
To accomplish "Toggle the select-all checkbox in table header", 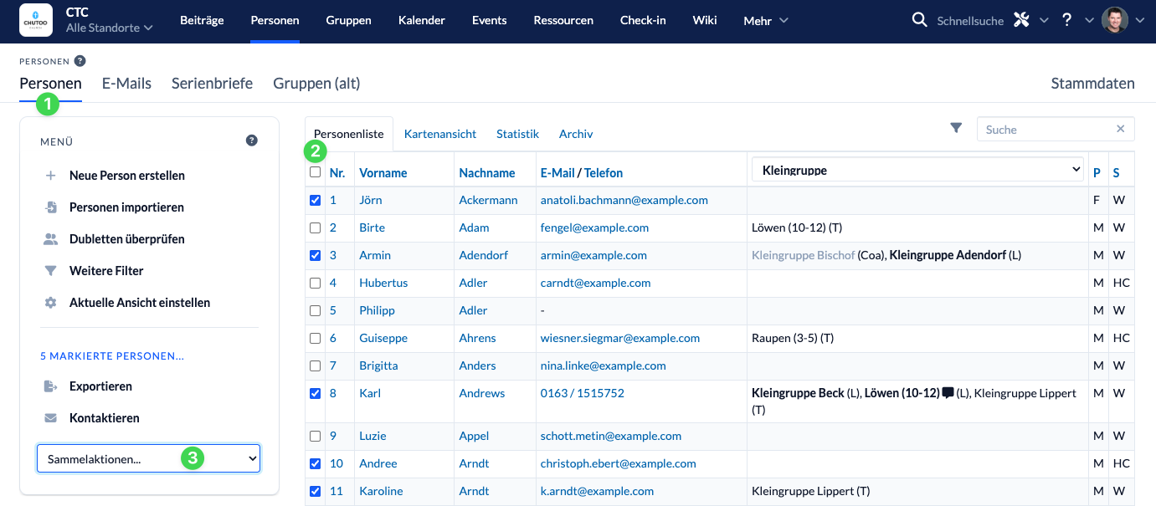I will [x=315, y=172].
